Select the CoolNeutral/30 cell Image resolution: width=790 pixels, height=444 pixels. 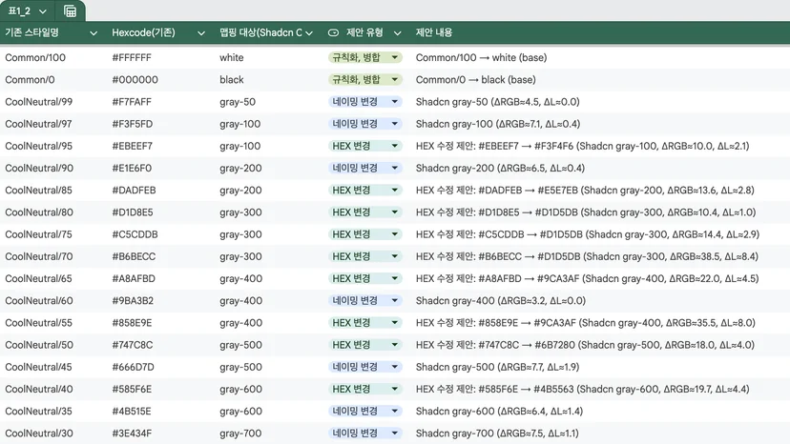tap(39, 434)
